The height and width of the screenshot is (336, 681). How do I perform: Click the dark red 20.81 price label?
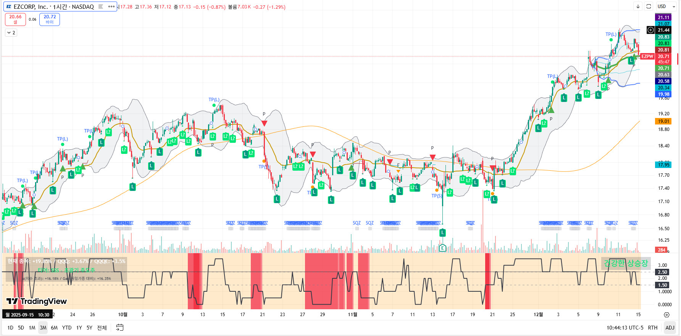[x=663, y=50]
